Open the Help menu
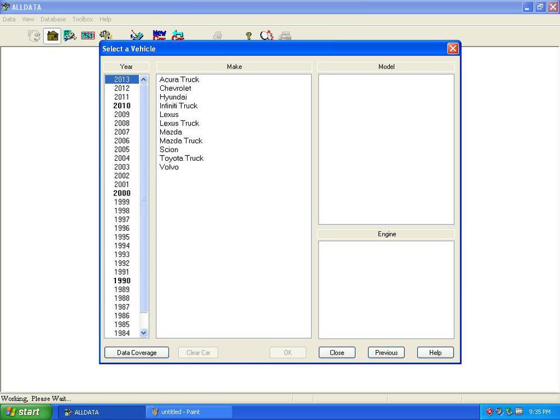Viewport: 560px width, 420px height. click(x=105, y=19)
